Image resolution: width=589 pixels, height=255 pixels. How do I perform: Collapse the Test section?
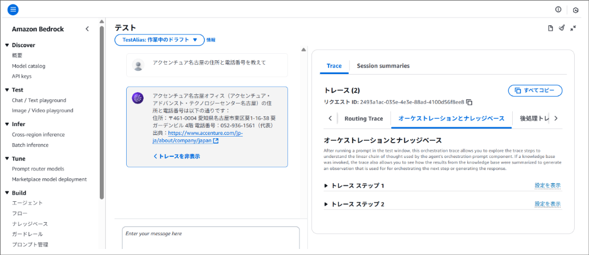7,90
